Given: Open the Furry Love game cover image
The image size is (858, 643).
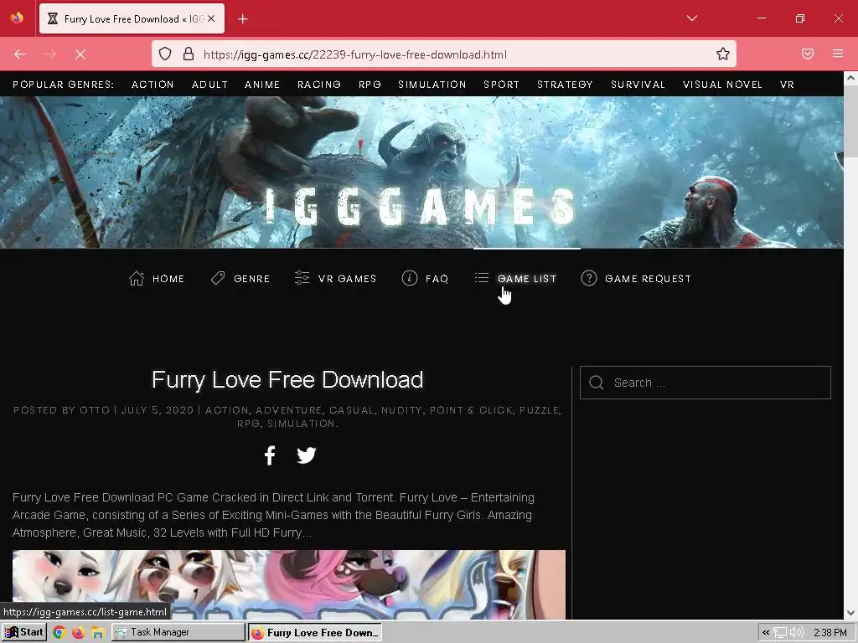Looking at the screenshot, I should 289,584.
